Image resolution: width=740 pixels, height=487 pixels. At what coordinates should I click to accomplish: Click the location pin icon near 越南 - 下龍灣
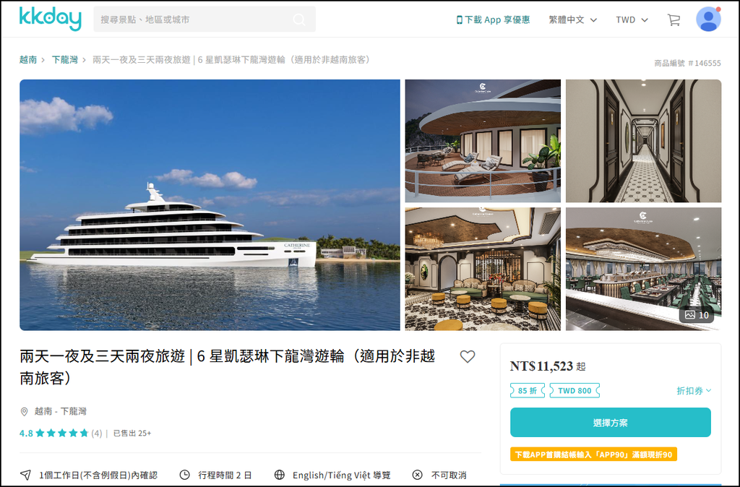coord(24,412)
